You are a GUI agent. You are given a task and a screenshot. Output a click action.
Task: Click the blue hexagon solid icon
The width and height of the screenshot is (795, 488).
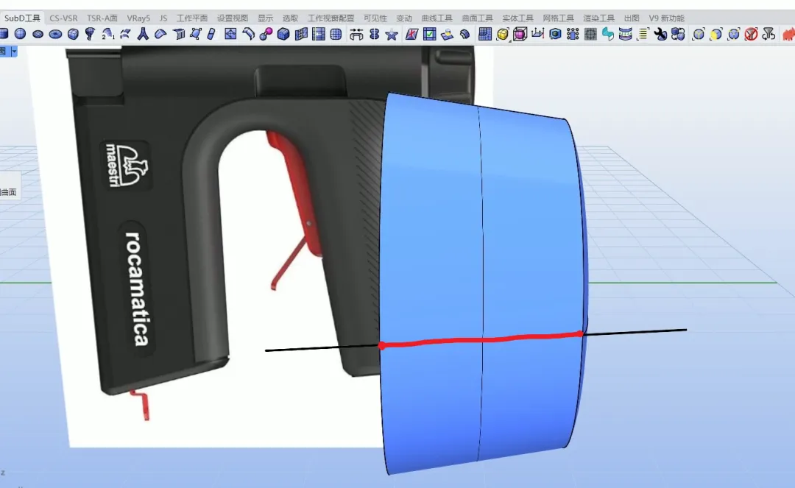[555, 34]
